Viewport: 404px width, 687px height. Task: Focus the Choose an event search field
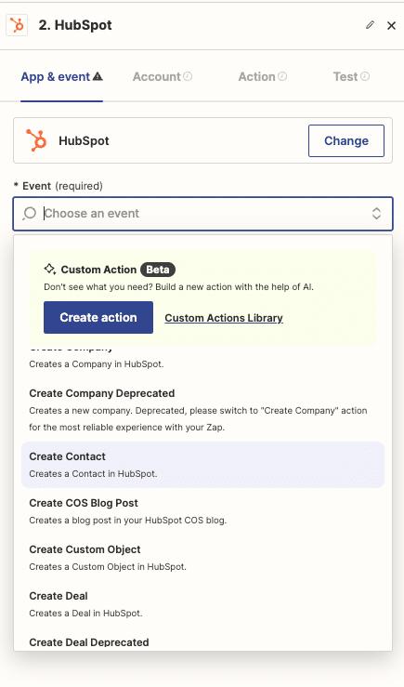[x=202, y=214]
